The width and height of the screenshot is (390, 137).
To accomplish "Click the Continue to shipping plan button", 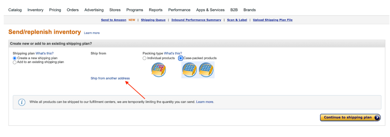I will [x=350, y=118].
